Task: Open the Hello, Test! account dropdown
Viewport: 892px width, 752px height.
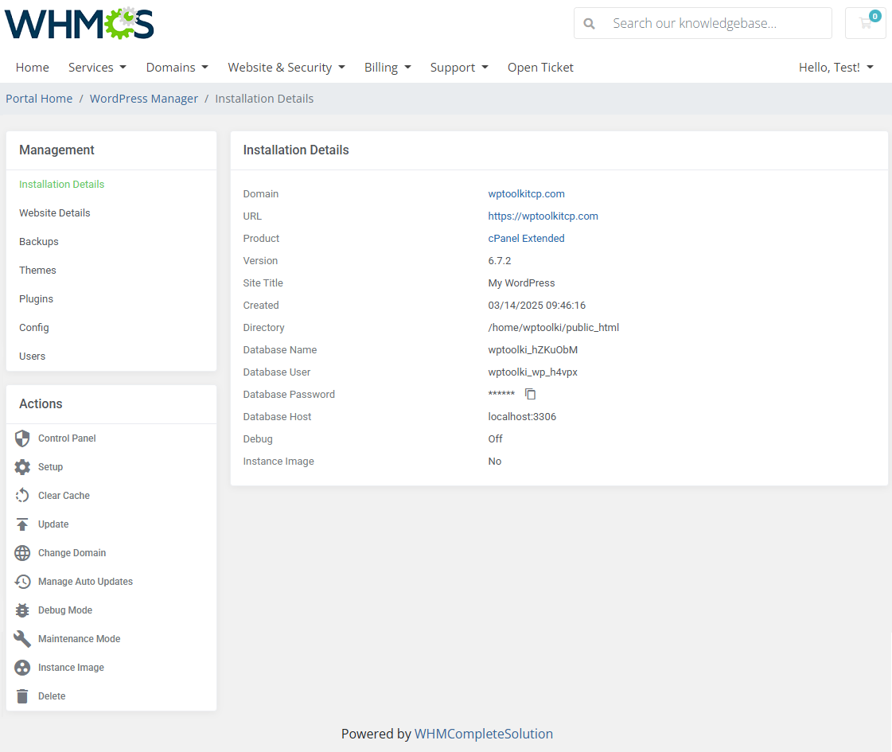Action: tap(836, 67)
